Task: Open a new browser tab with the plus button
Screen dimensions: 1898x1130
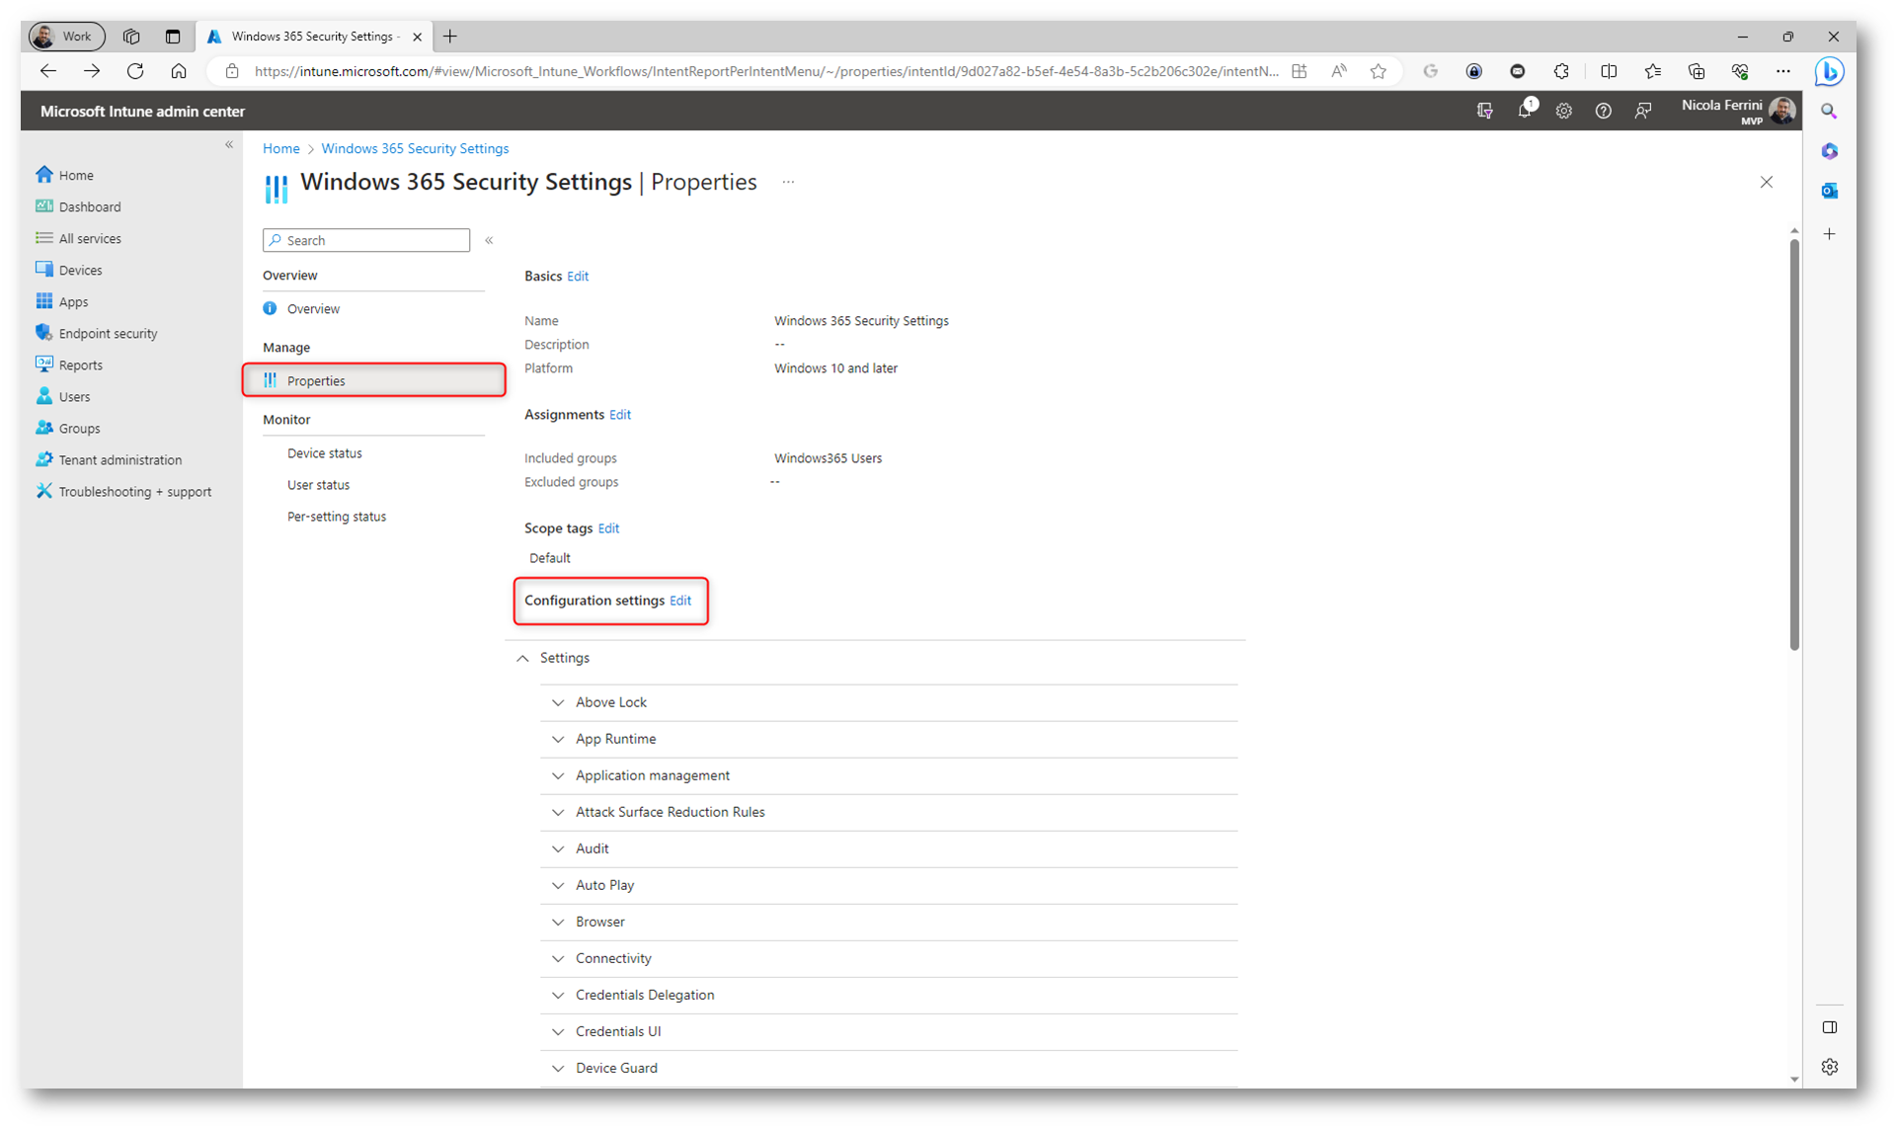Action: click(450, 37)
